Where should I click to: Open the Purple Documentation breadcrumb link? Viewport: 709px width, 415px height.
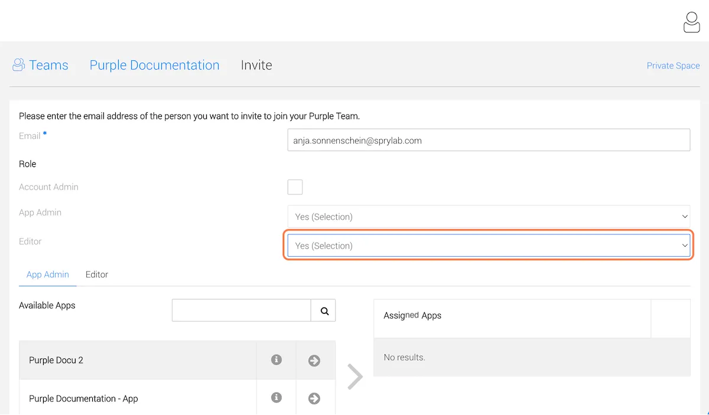(154, 65)
